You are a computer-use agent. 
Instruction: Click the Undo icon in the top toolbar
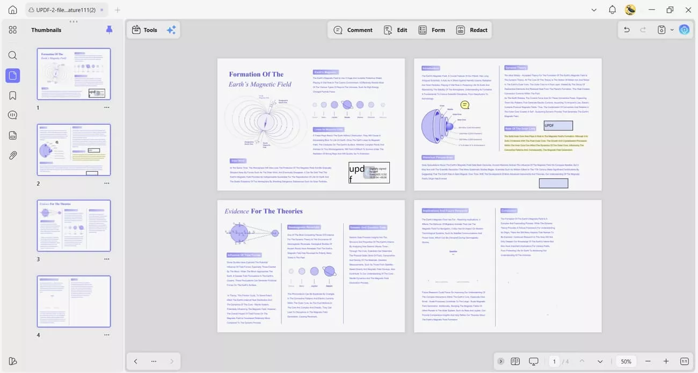(627, 30)
